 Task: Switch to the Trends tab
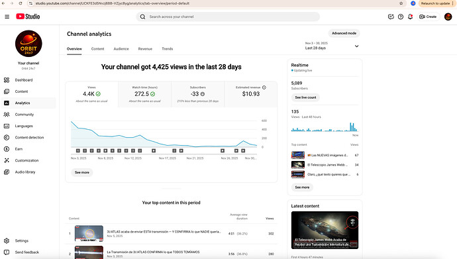(168, 49)
